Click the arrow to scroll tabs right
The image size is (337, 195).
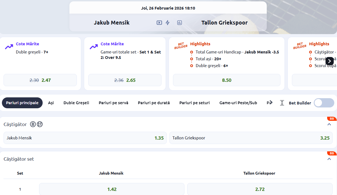271,103
